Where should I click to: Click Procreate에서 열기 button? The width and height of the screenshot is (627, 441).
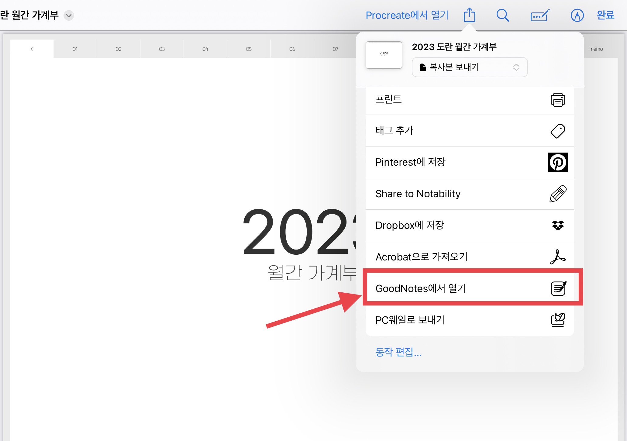407,15
